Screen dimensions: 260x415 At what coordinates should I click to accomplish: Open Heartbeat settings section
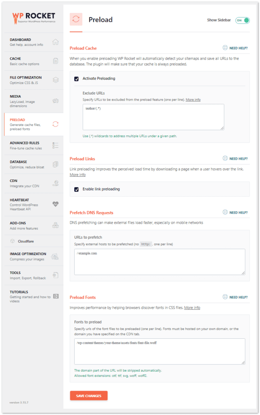34,205
